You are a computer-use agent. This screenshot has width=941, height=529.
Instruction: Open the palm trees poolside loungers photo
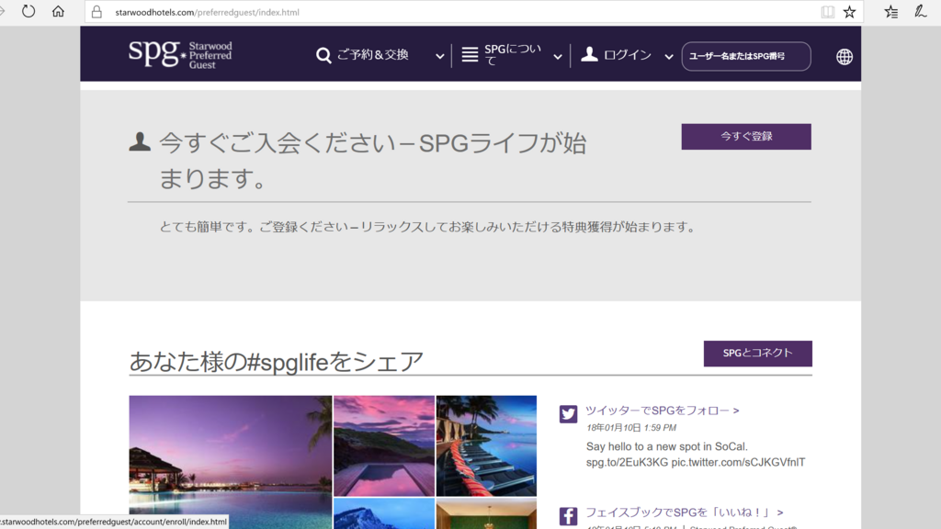(486, 445)
